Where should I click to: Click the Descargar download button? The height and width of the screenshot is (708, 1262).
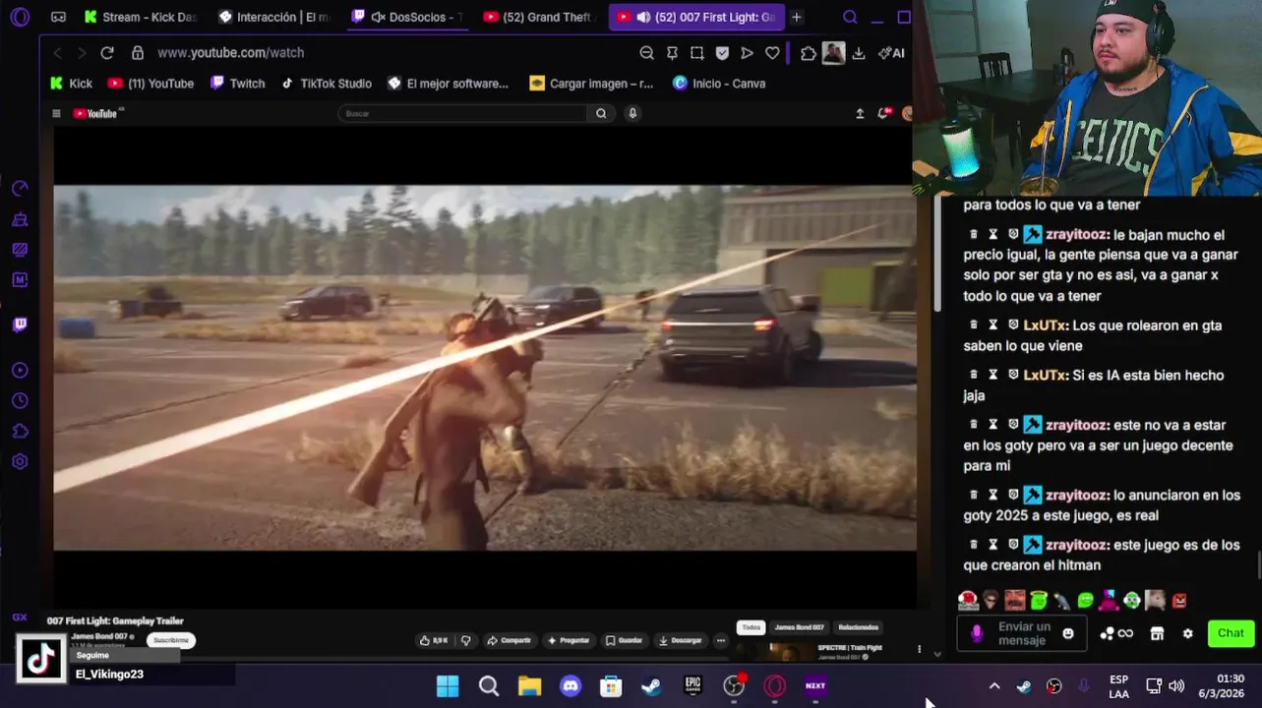point(681,640)
